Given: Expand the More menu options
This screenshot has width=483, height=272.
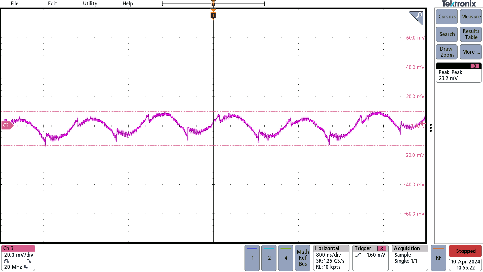Looking at the screenshot, I should (470, 51).
